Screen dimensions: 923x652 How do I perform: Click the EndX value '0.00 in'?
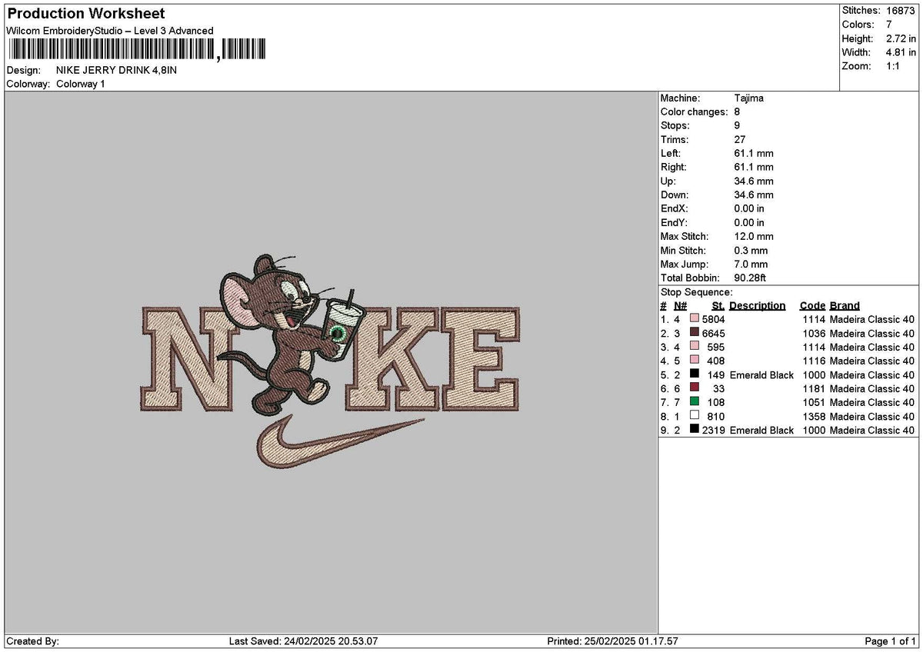pos(749,209)
